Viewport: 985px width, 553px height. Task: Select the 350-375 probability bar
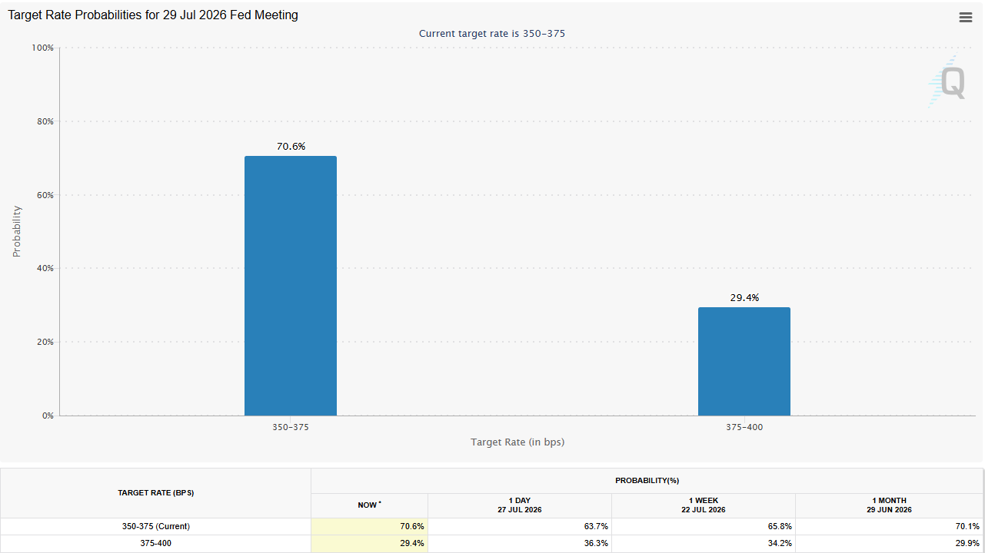click(x=291, y=286)
